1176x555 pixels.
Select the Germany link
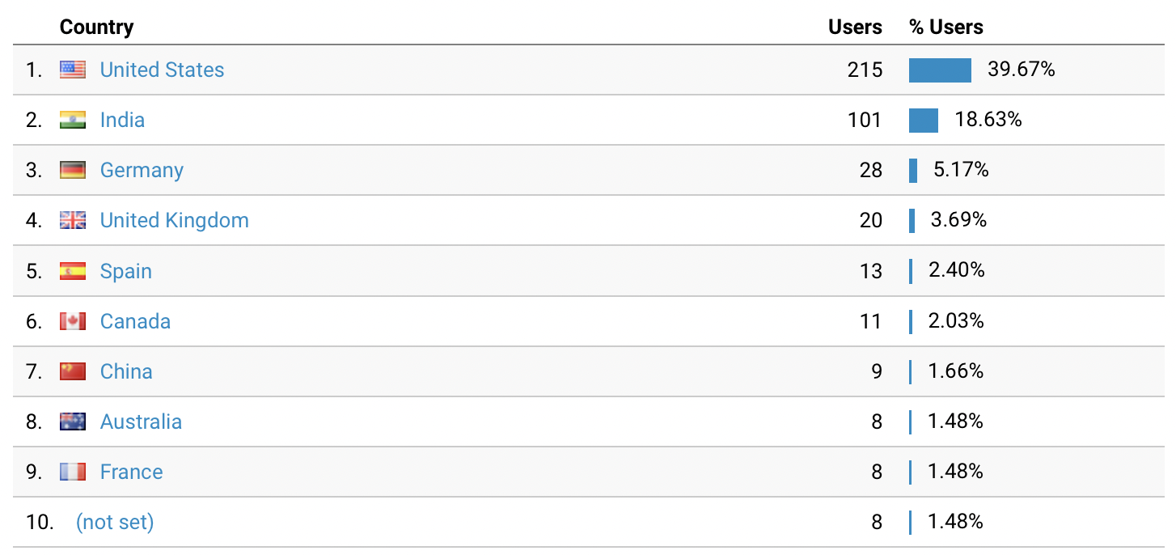pos(142,171)
